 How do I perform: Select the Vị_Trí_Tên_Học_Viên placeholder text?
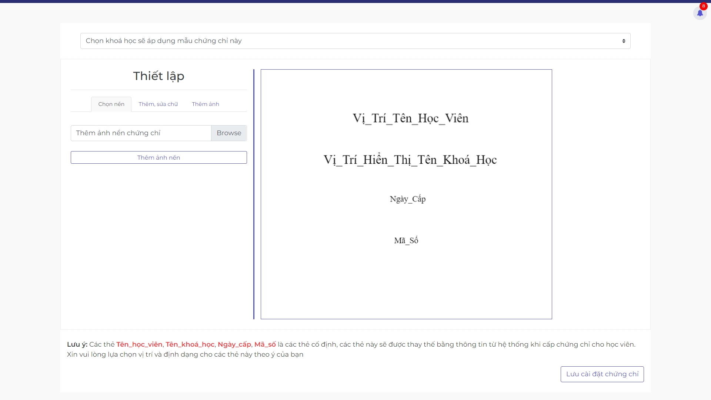pos(410,118)
